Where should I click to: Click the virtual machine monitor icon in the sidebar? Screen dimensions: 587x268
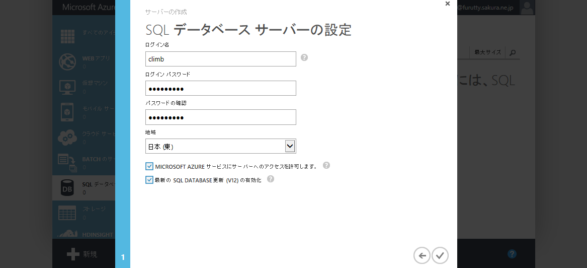click(x=67, y=87)
